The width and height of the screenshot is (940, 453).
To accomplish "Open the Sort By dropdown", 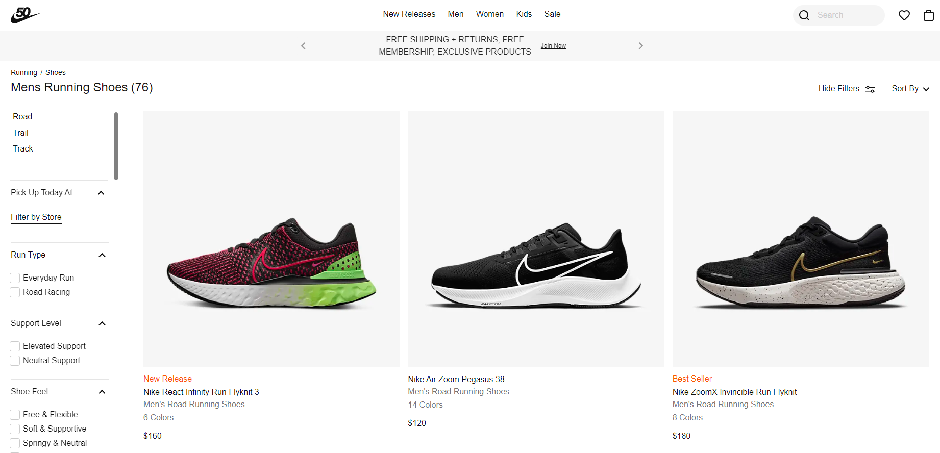I will (x=910, y=89).
